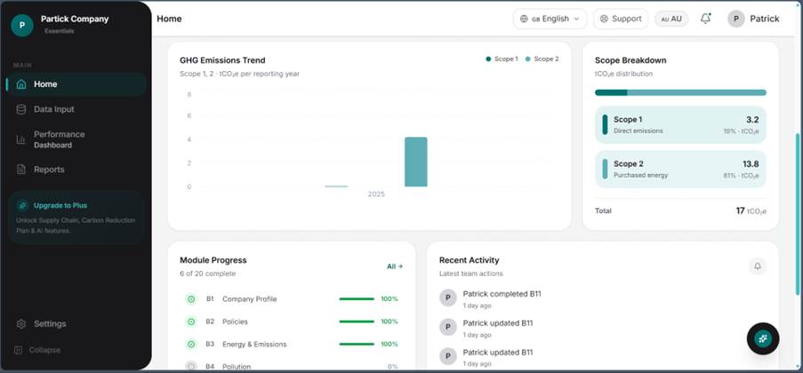The width and height of the screenshot is (803, 373).
Task: Open the Patrick account menu
Action: [753, 19]
